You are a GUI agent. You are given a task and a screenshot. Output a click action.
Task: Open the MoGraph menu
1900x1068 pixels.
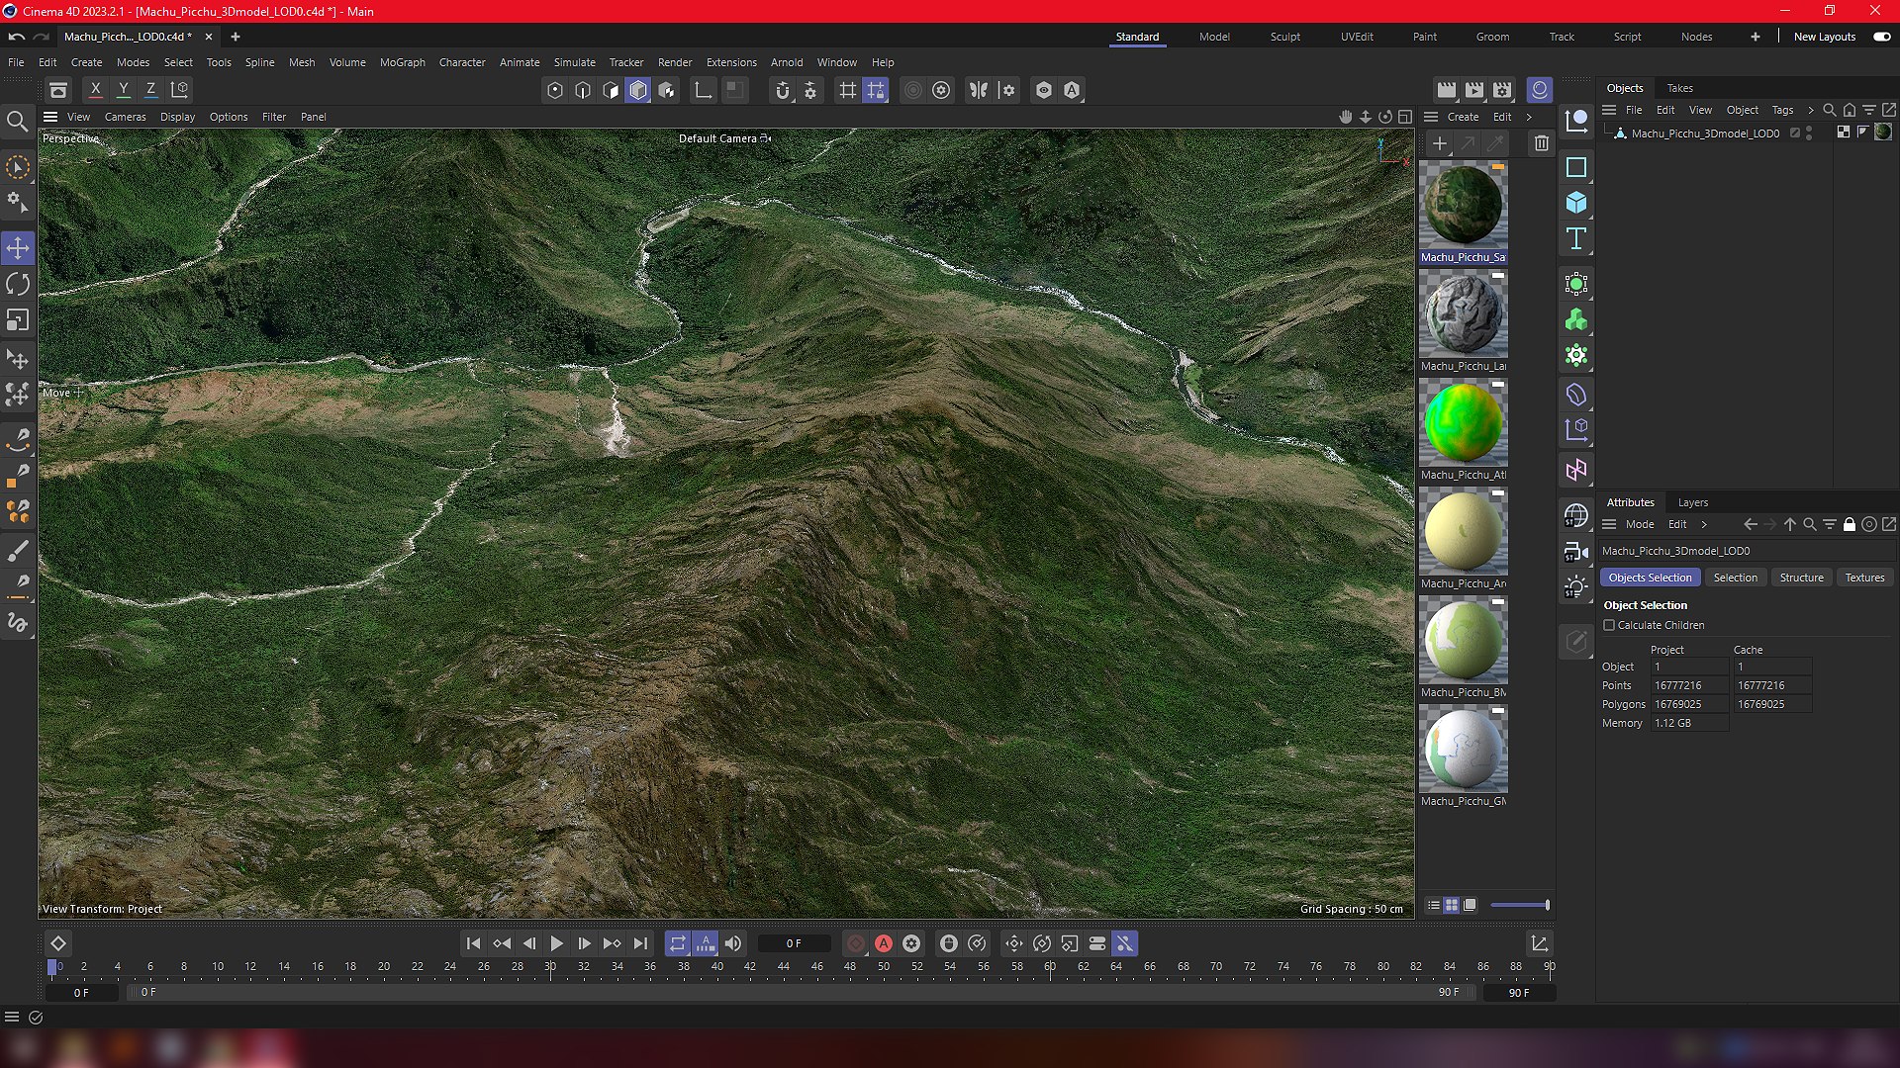(402, 62)
